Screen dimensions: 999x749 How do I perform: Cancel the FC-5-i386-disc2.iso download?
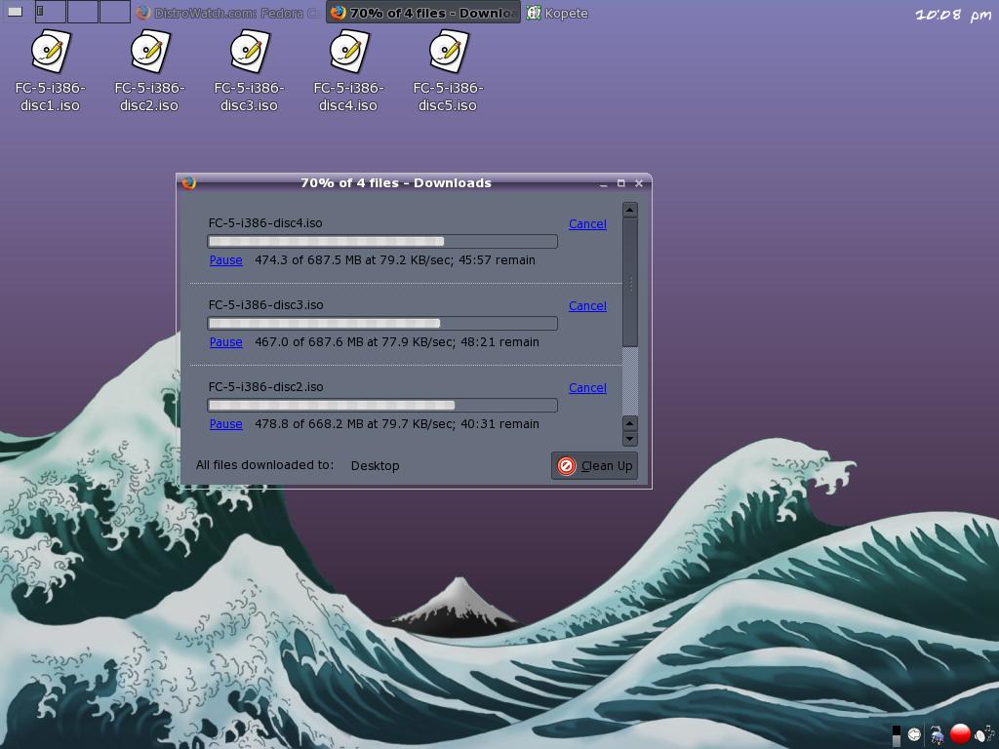[587, 387]
